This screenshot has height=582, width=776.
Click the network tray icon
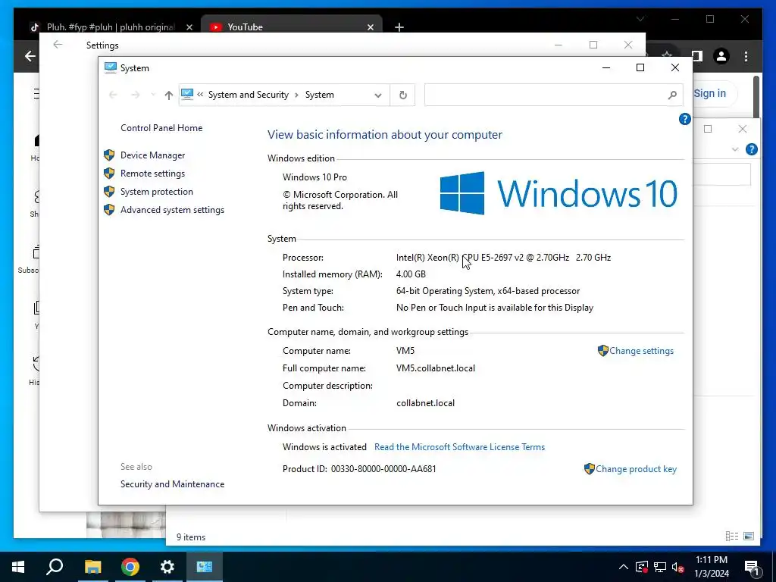[x=660, y=567]
